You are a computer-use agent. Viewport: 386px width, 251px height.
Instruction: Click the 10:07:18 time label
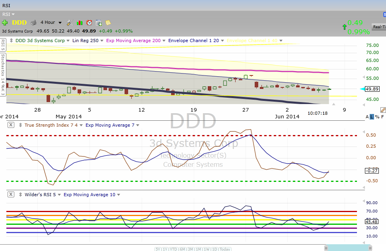click(x=318, y=113)
